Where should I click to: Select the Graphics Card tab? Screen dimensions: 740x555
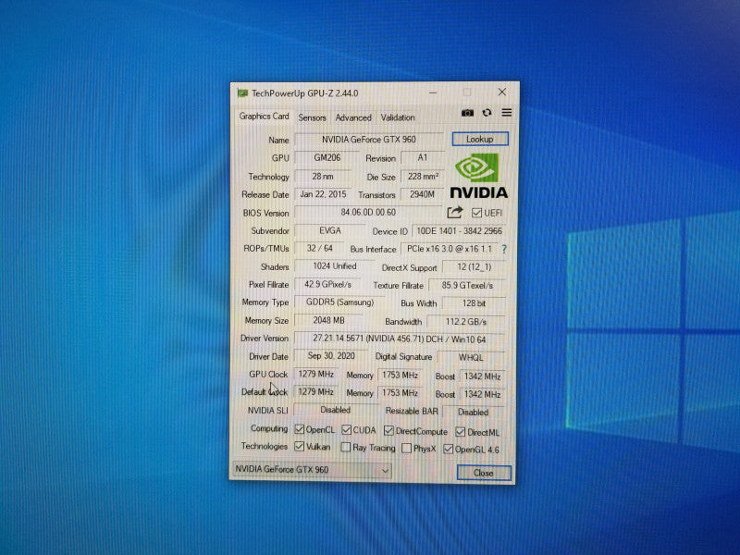264,117
